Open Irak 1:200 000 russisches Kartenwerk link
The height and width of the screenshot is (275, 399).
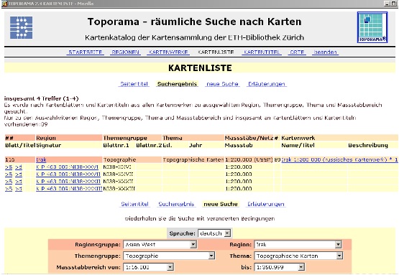[339, 159]
